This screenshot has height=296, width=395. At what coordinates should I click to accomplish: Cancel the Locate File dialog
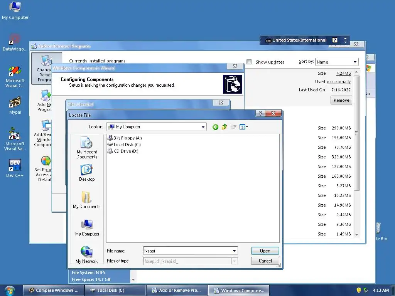pyautogui.click(x=265, y=261)
